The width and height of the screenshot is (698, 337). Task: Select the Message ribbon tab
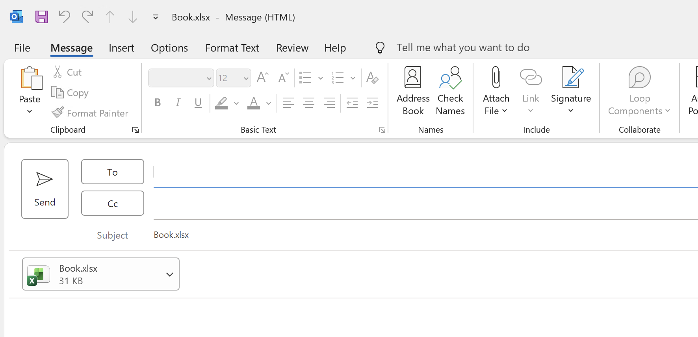[x=72, y=48]
